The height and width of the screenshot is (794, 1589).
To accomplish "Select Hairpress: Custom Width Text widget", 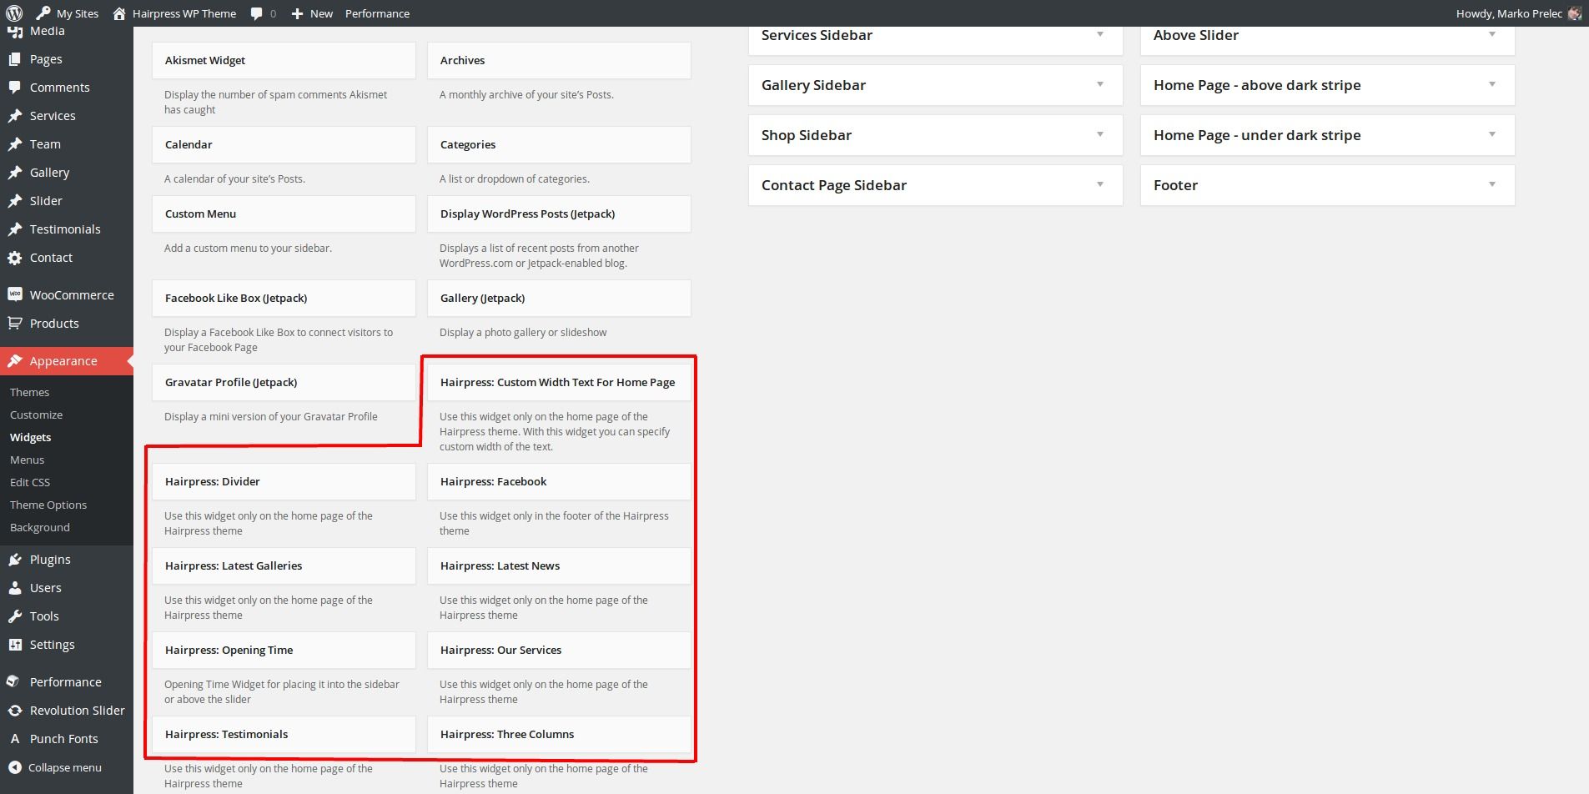I will point(559,383).
